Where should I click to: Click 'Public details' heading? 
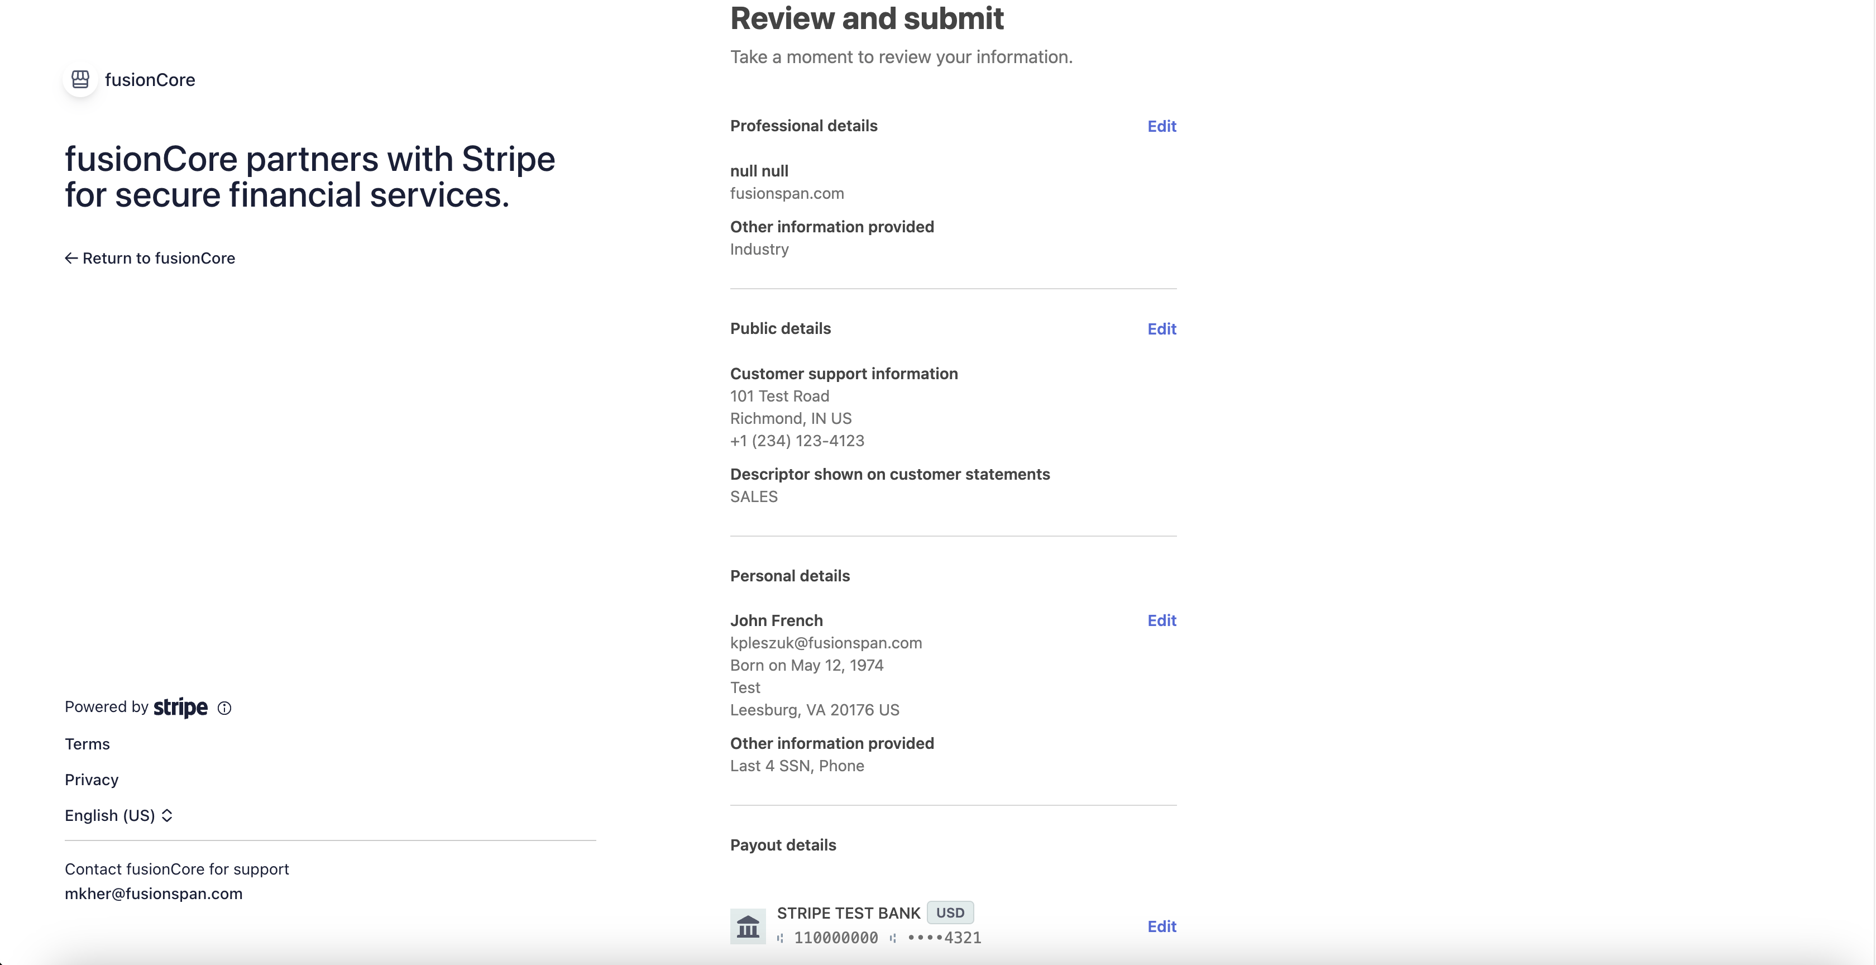coord(781,328)
